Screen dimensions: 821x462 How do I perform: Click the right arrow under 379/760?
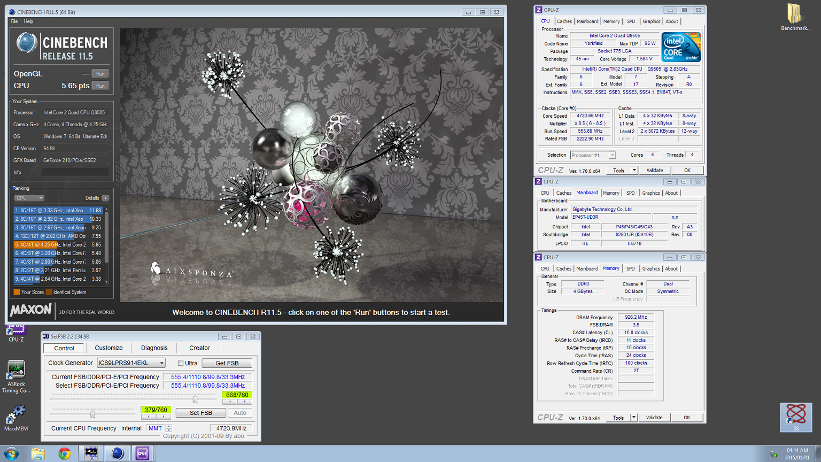[x=164, y=417]
